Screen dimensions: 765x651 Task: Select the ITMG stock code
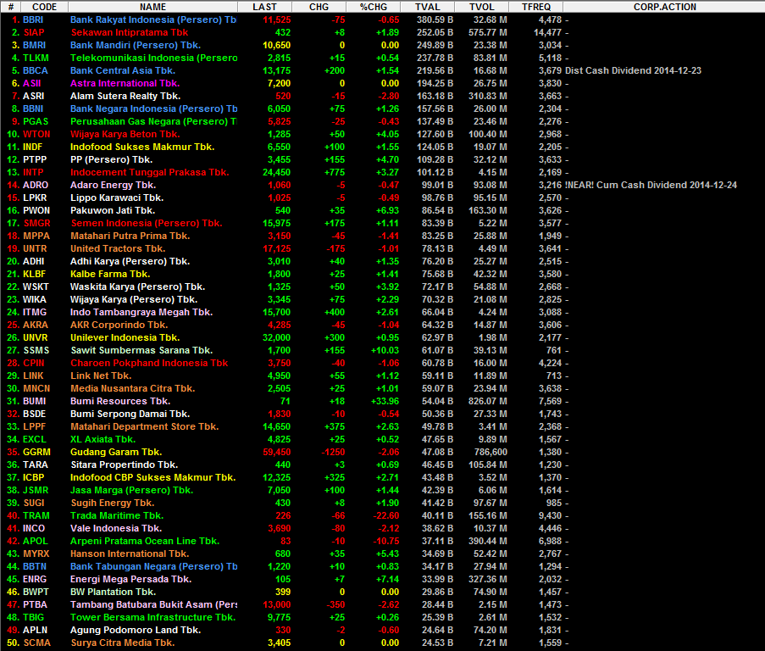35,312
